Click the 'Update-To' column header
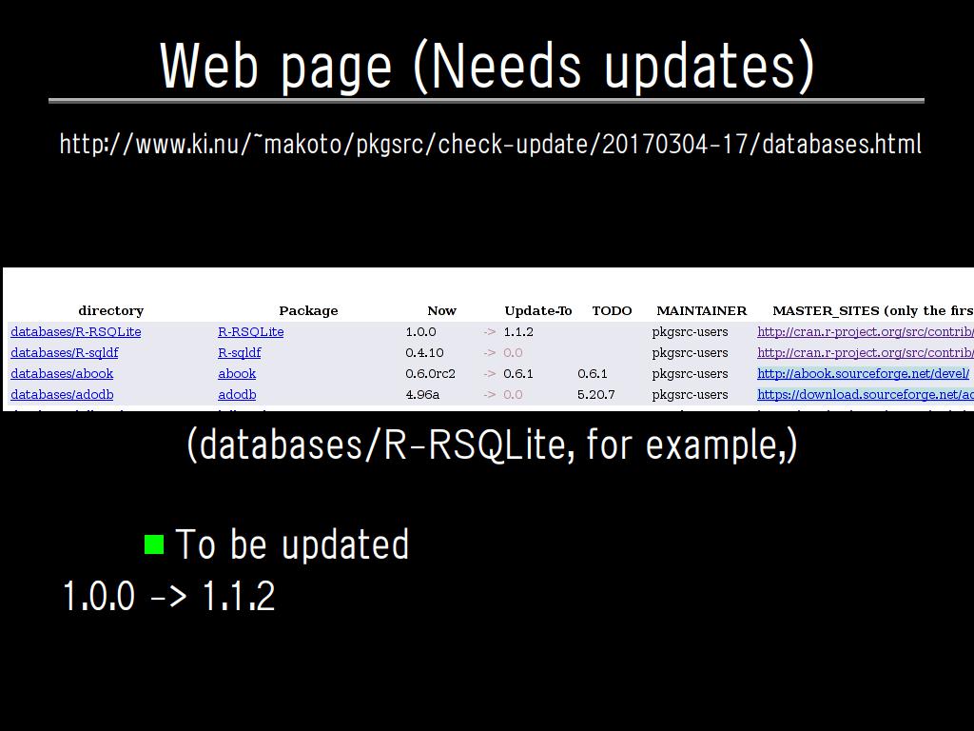974x731 pixels. [537, 311]
